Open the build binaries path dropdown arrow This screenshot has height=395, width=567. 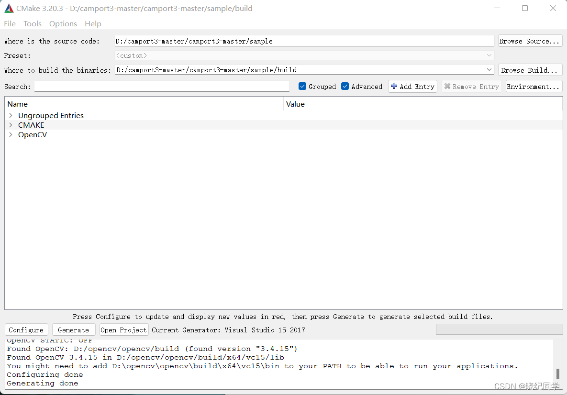point(489,70)
